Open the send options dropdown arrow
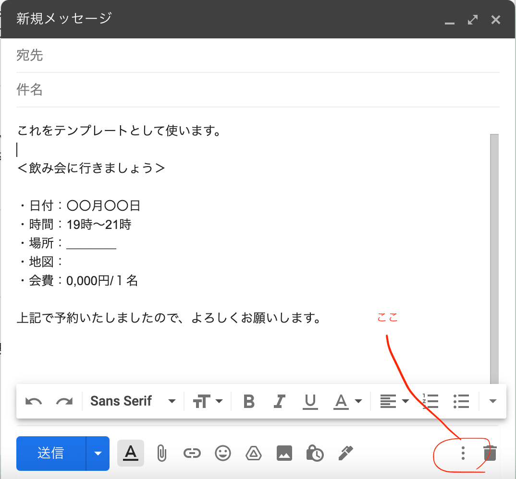 98,454
